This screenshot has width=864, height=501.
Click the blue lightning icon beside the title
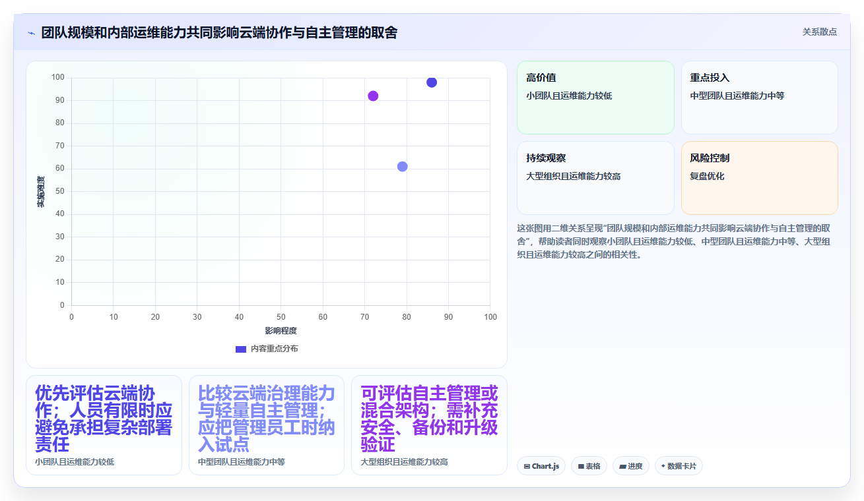pos(31,33)
